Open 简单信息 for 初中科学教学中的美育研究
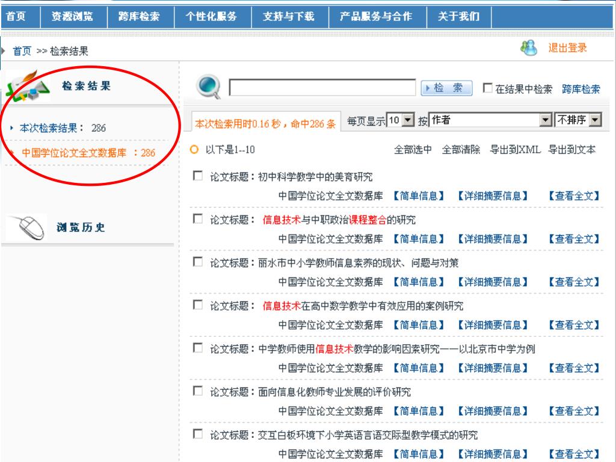The height and width of the screenshot is (462, 616). [x=419, y=196]
